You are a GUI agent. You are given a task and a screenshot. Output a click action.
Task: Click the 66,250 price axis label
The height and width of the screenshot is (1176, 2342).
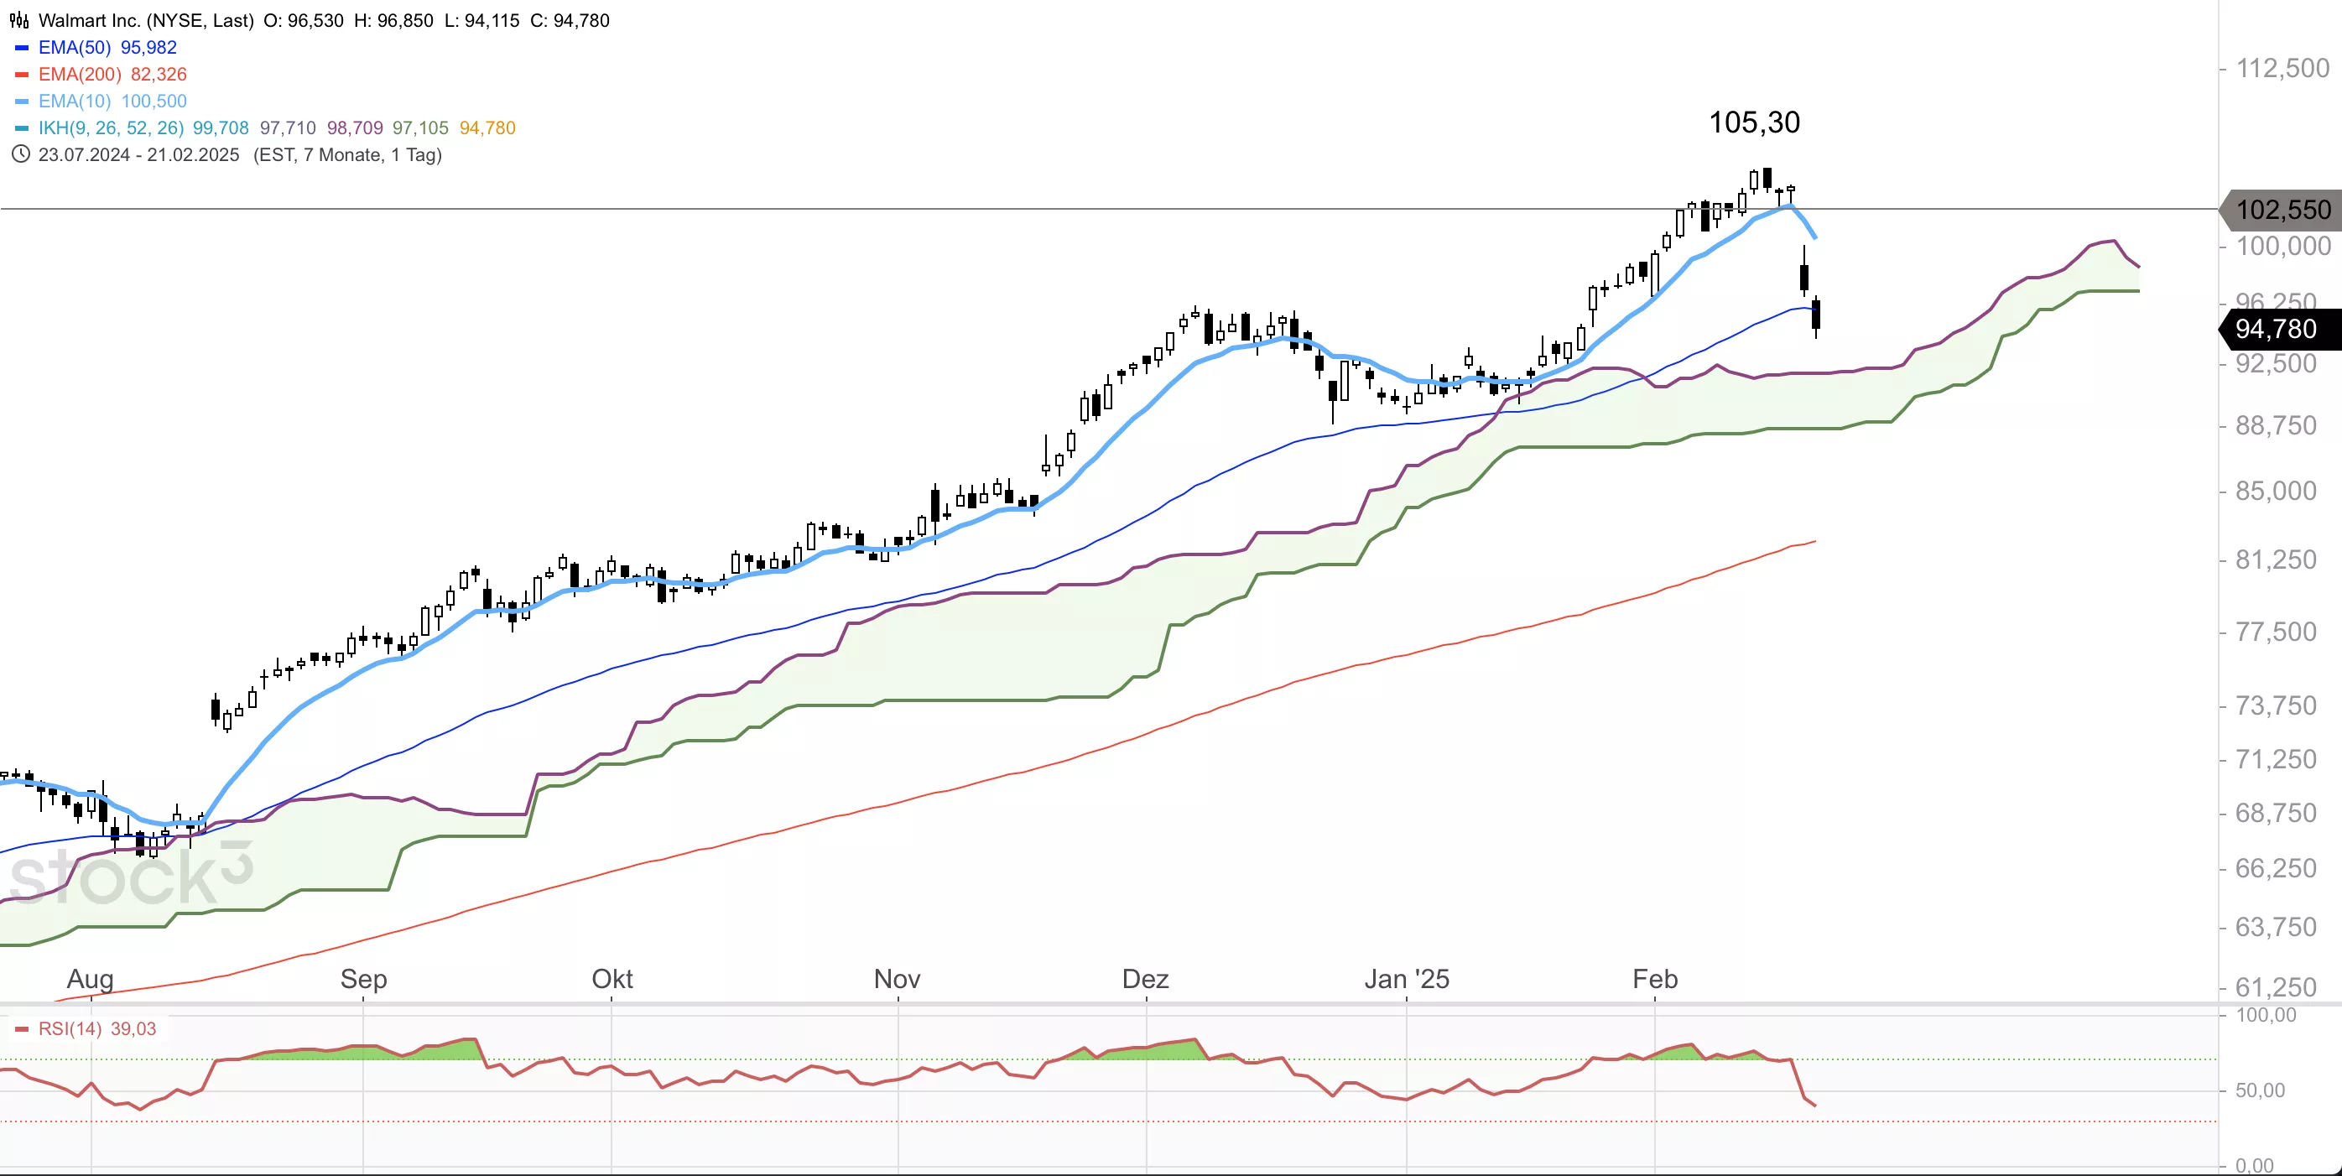pyautogui.click(x=2277, y=868)
